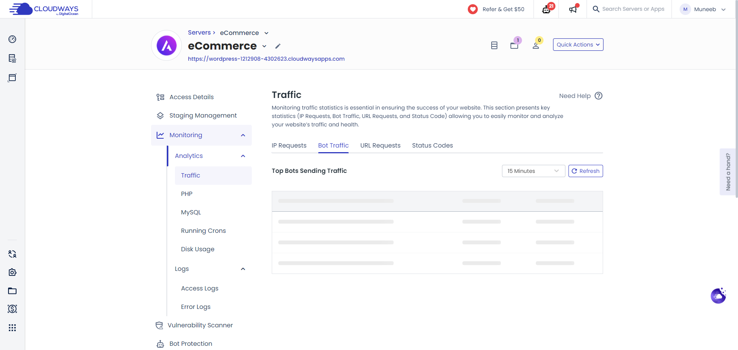Image resolution: width=738 pixels, height=350 pixels.
Task: Click the project folder icon with badge 1
Action: pyautogui.click(x=514, y=46)
